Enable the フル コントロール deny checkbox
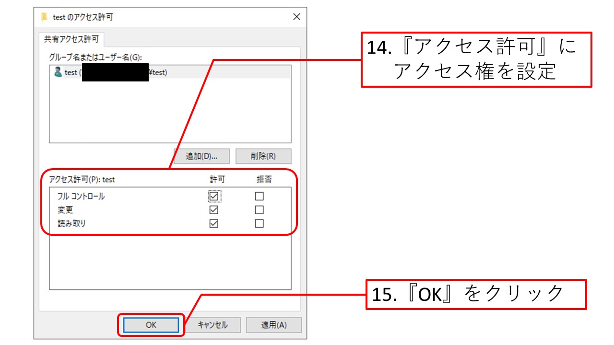614x345 pixels. click(x=259, y=196)
